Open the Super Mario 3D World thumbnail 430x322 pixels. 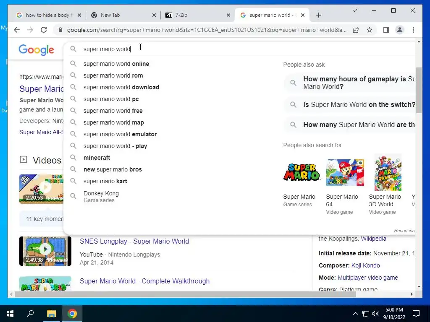(388, 172)
